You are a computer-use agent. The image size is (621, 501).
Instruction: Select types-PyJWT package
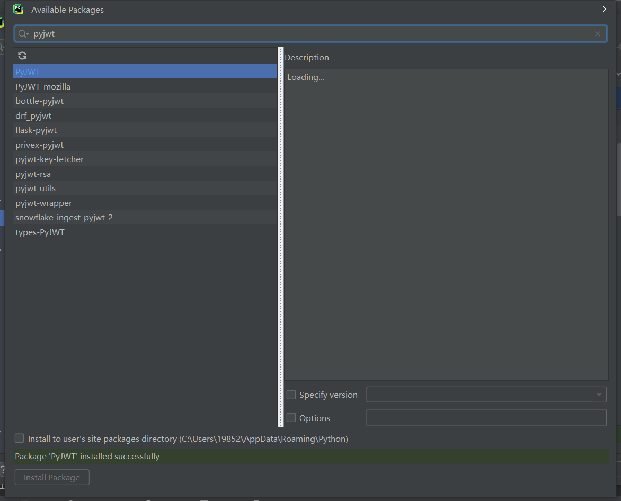point(145,232)
